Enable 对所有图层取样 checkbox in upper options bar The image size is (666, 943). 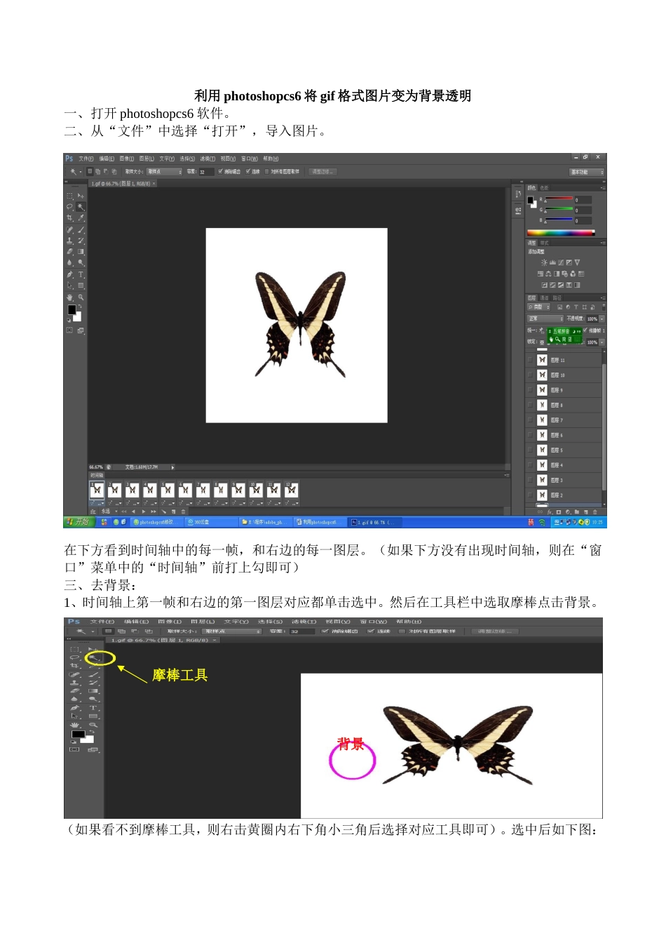point(266,171)
